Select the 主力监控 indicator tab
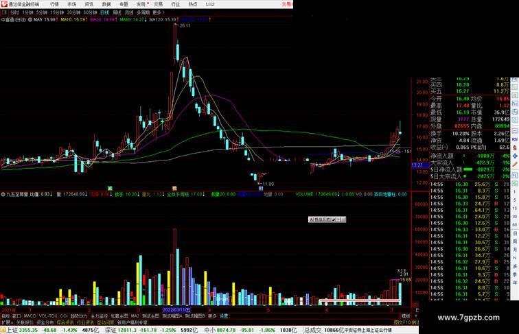This screenshot has height=334, width=519. 99,316
